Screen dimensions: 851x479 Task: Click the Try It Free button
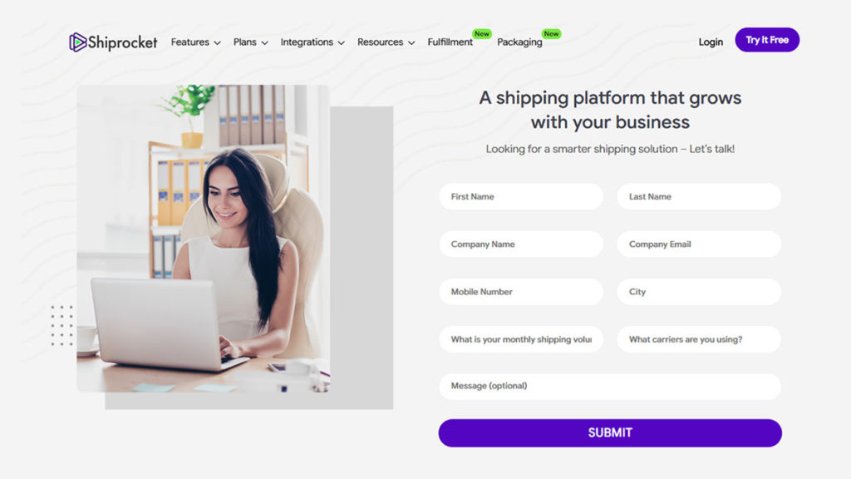[767, 40]
